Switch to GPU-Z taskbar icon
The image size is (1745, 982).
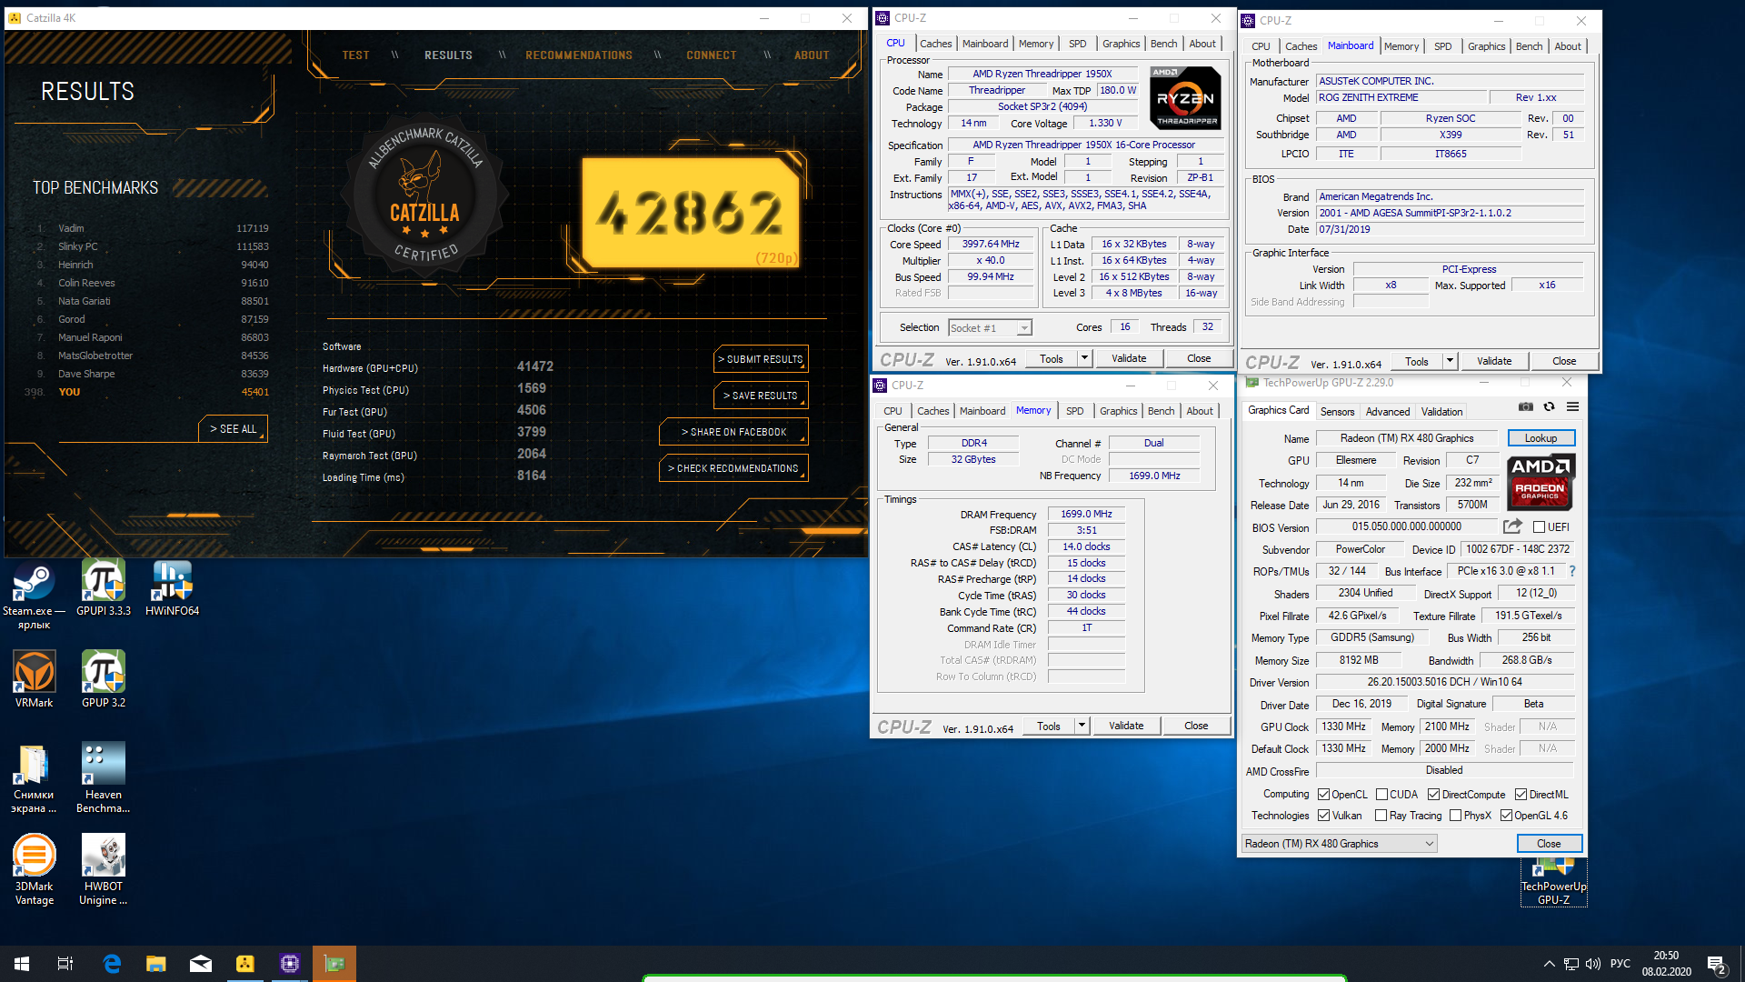pyautogui.click(x=334, y=964)
